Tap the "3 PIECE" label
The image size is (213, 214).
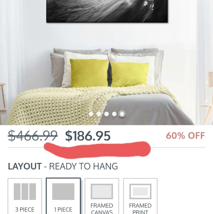pyautogui.click(x=25, y=210)
